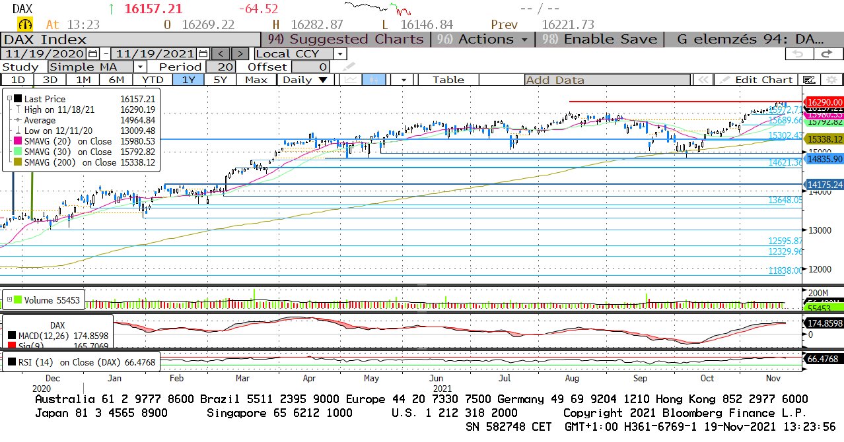Switch to line chart style icon
844x442 pixels.
(x=351, y=79)
